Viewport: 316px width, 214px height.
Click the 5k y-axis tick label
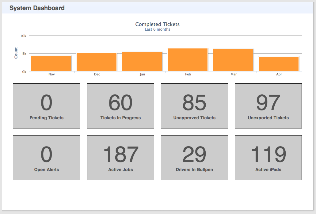[24, 54]
